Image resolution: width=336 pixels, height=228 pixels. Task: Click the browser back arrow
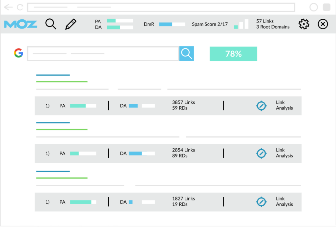[8, 7]
